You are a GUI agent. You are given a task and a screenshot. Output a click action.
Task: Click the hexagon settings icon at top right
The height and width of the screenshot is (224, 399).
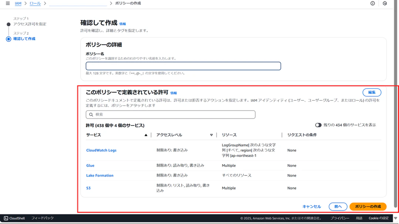[385, 3]
